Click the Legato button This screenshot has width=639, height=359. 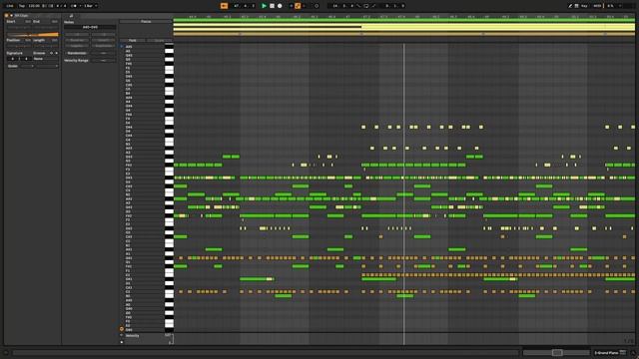(77, 46)
